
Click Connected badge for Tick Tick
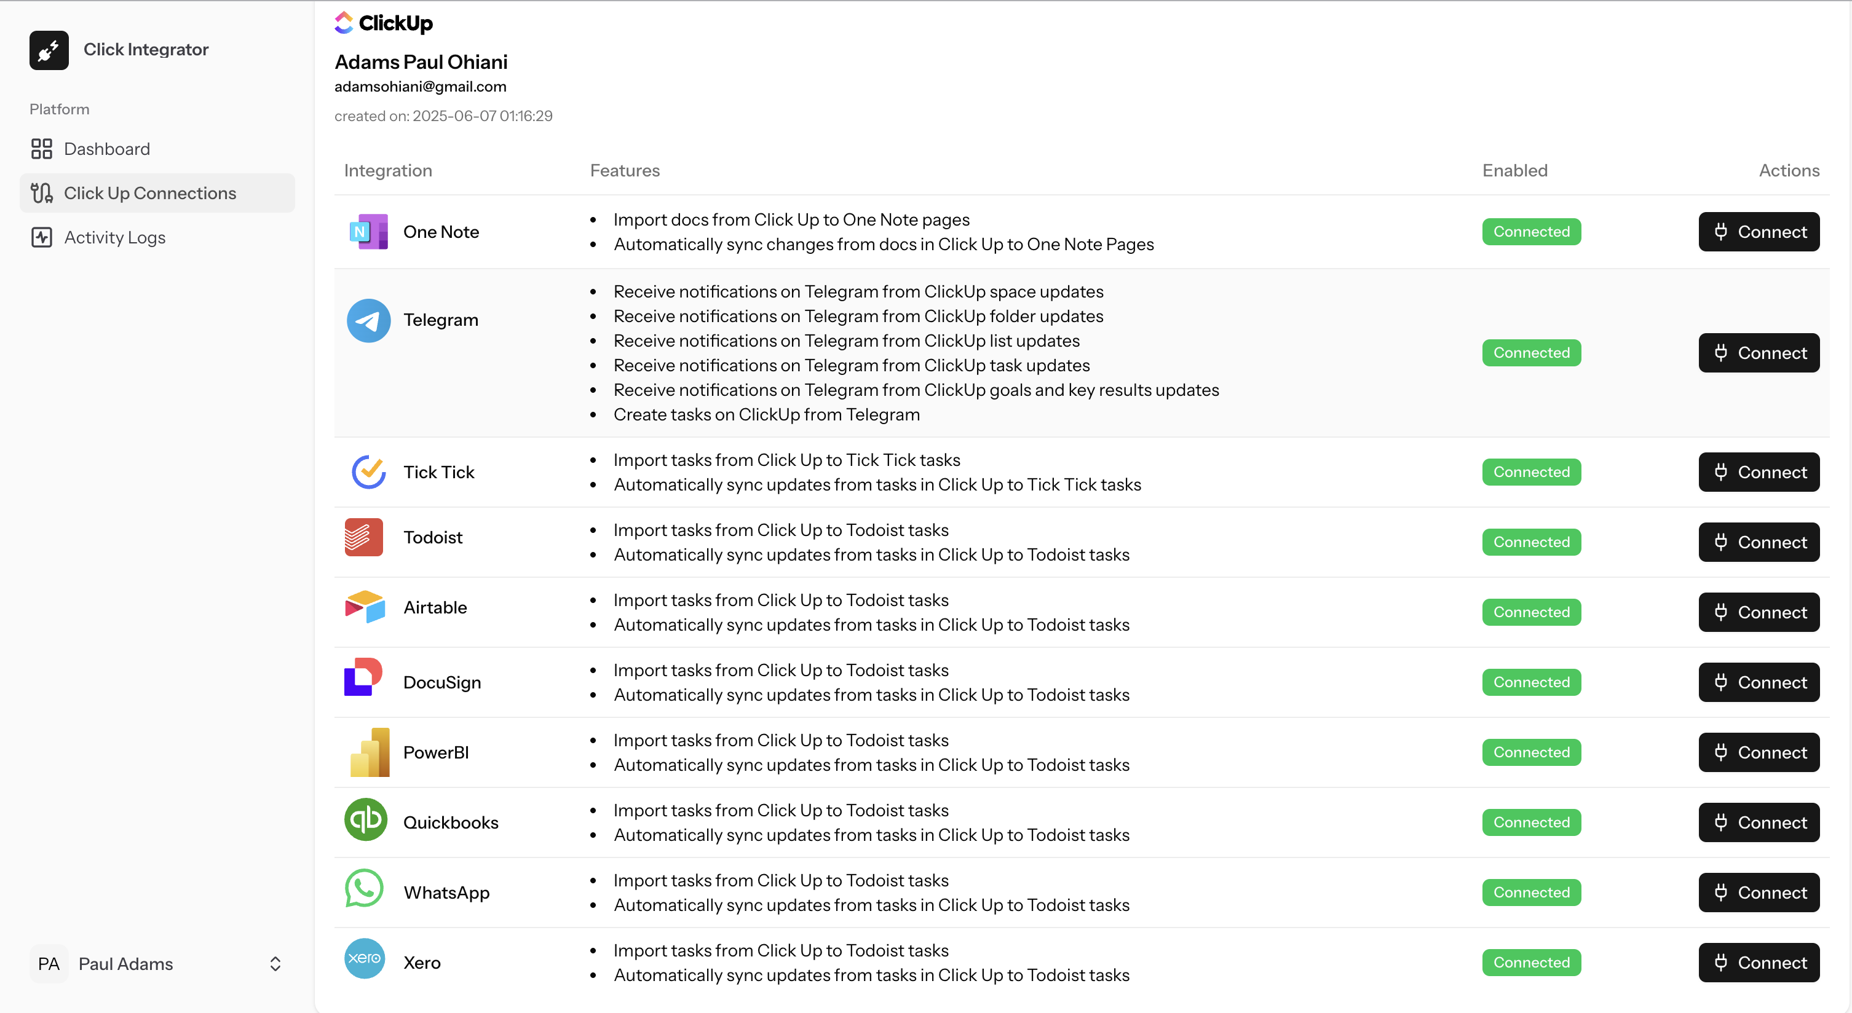pyautogui.click(x=1532, y=472)
